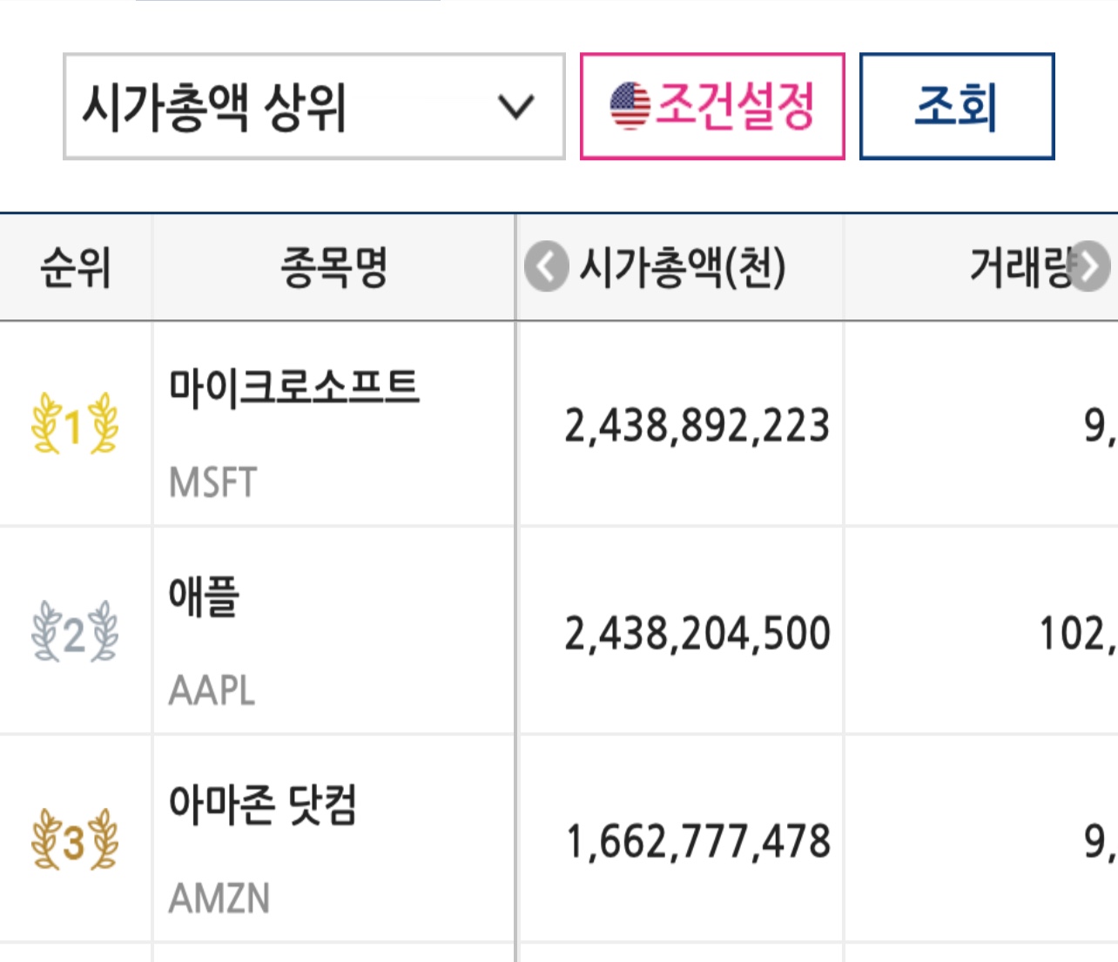Open 애플 stock details
This screenshot has width=1118, height=962.
205,596
